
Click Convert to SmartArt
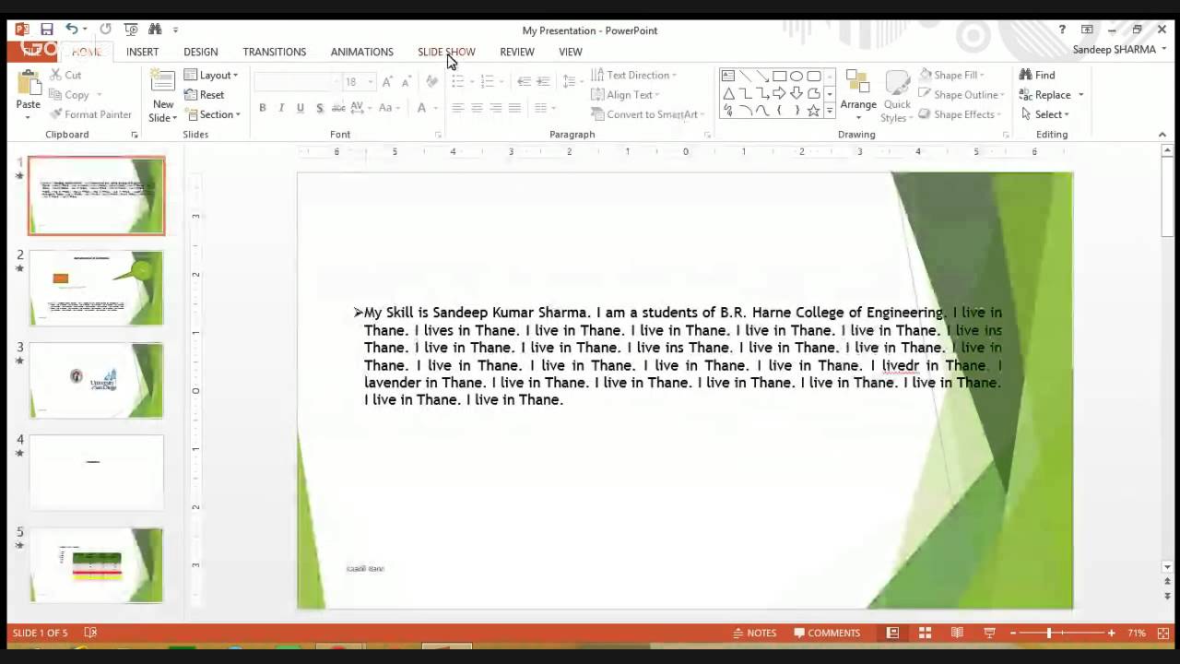coord(647,114)
